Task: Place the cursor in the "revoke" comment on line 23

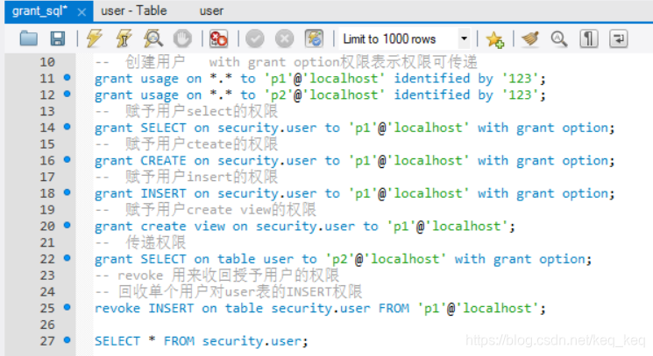Action: coord(217,276)
